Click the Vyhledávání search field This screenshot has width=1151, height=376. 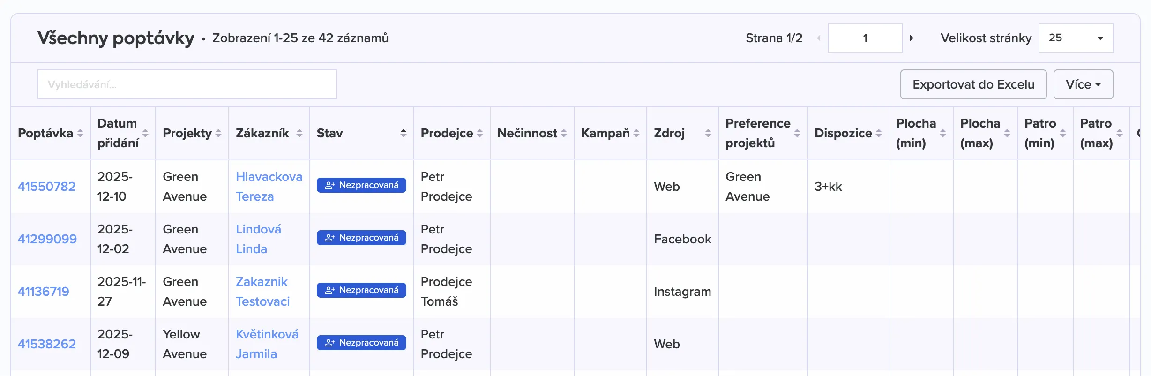click(x=187, y=84)
